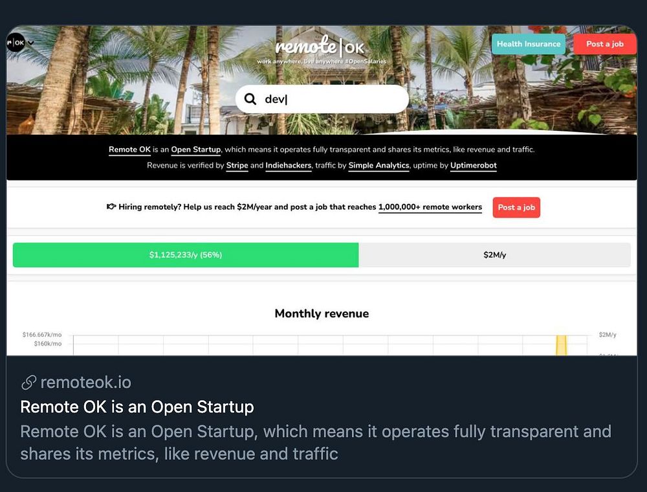
Task: Click the round OK logo icon
Action: click(x=16, y=42)
